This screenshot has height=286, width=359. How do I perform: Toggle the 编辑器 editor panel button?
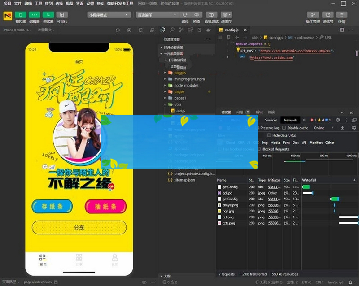34,15
